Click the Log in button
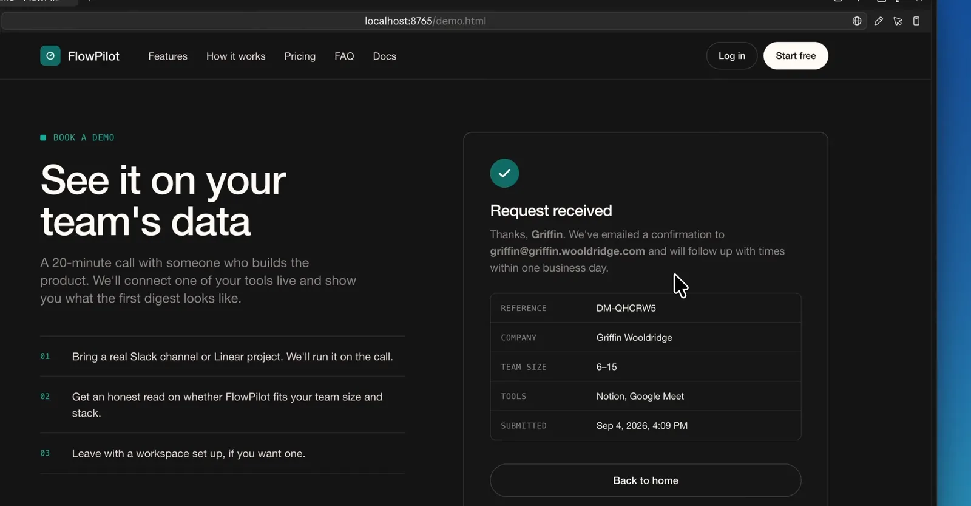971x506 pixels. pos(732,56)
